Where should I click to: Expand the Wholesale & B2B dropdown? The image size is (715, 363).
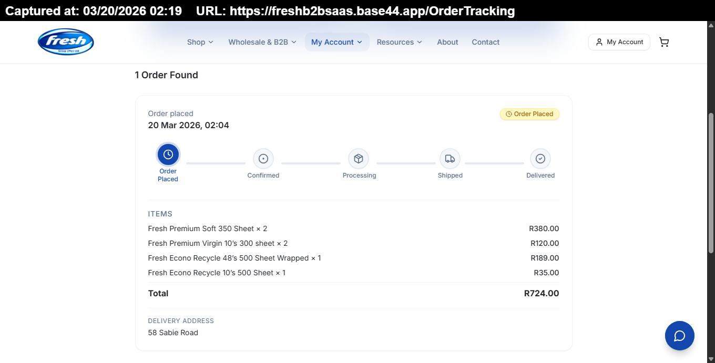[x=262, y=42]
